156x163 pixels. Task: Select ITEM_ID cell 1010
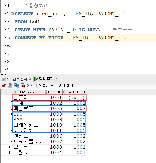click(x=53, y=125)
